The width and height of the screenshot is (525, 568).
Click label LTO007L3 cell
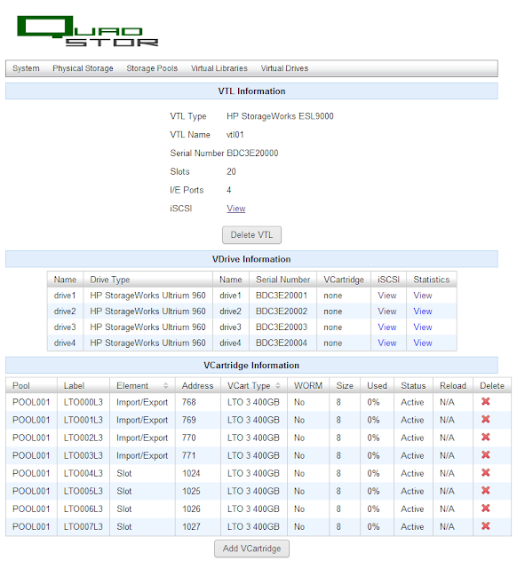click(x=84, y=526)
